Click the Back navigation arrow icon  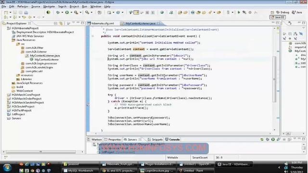pos(30,17)
